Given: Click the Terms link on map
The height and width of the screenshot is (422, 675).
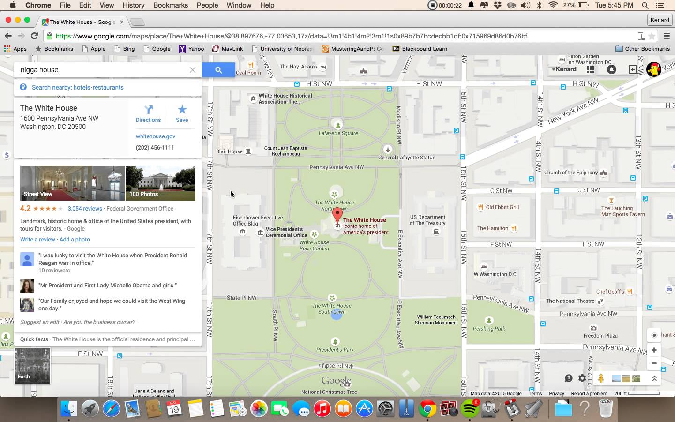Looking at the screenshot, I should [535, 394].
